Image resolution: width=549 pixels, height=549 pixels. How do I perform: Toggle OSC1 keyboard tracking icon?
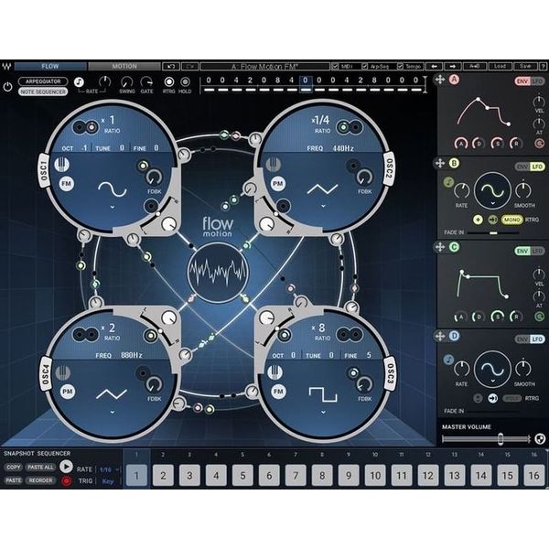tap(61, 165)
